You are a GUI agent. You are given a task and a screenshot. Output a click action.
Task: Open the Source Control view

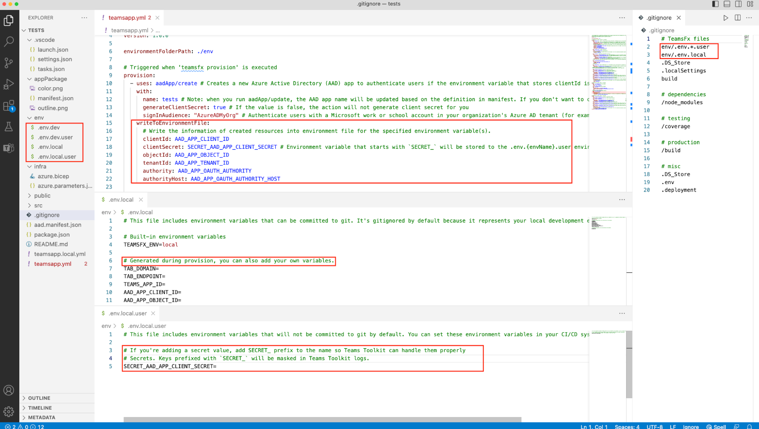click(8, 63)
